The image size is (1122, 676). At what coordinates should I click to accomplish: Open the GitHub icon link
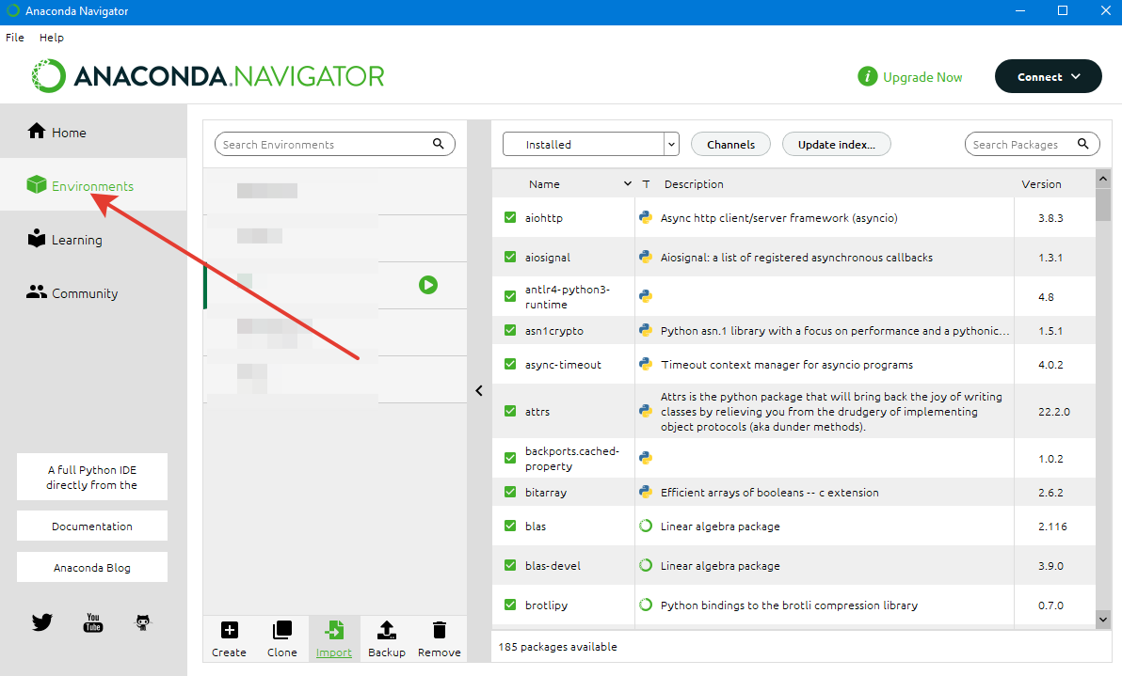pyautogui.click(x=143, y=622)
